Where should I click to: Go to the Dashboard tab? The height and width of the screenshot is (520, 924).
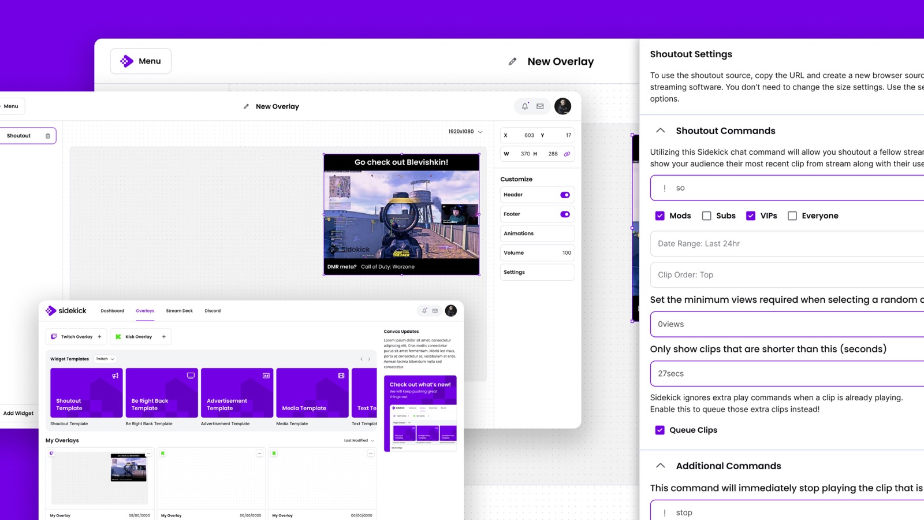pyautogui.click(x=112, y=311)
